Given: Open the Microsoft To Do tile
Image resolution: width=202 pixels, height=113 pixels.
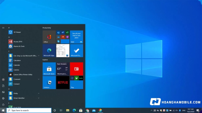Looking at the screenshot, I should (77, 51).
